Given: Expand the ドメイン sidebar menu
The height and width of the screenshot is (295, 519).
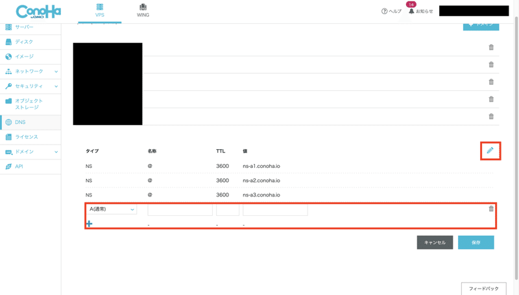Looking at the screenshot, I should coord(30,152).
